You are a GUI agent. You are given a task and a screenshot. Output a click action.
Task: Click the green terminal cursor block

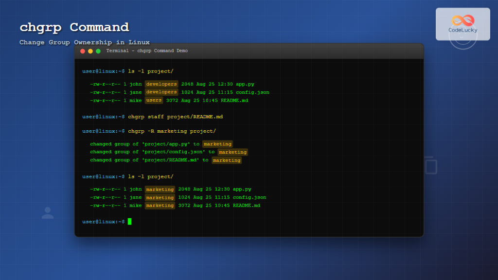point(129,222)
